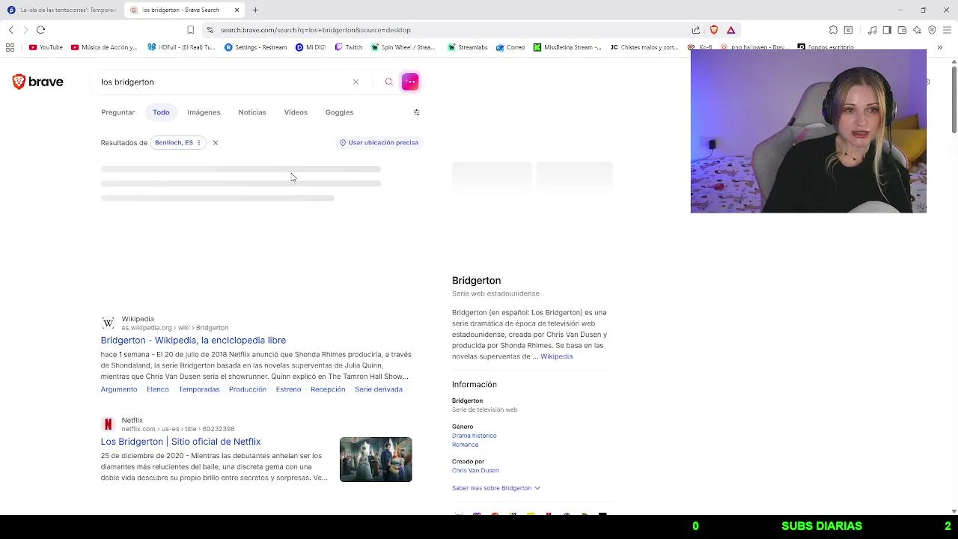Expand 'Saber más sobre Bridgerton'
This screenshot has width=958, height=539.
495,488
